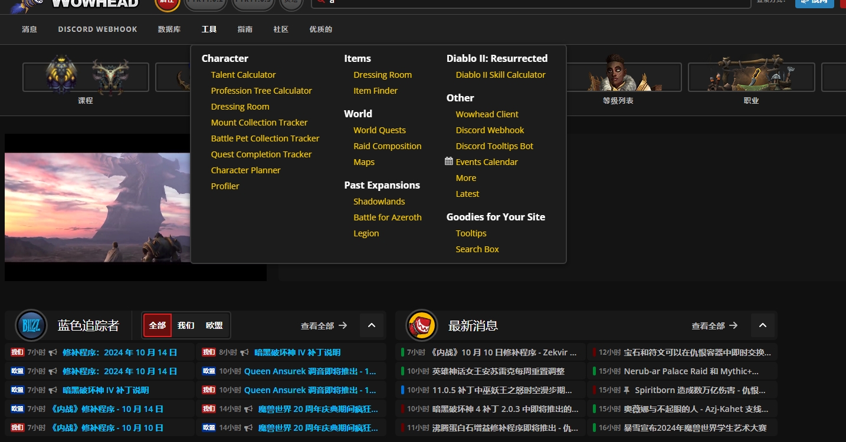Open Wowhead Client

pos(487,114)
